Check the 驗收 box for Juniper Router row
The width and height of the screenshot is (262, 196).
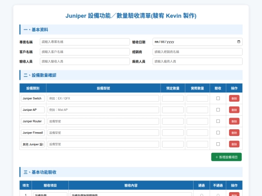[218, 121]
